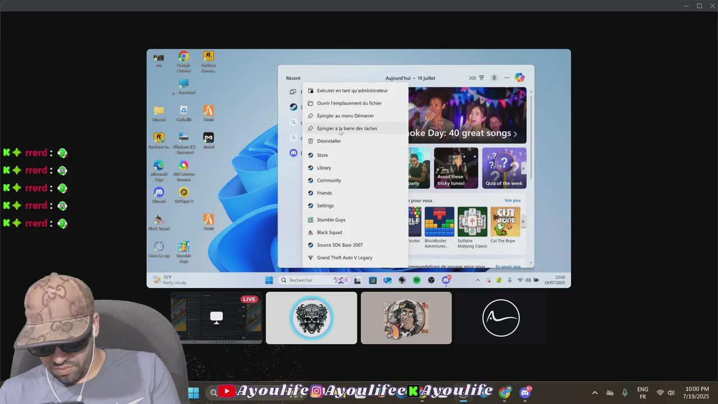718x404 pixels.
Task: Open Steam Friends from context menu
Action: (356, 193)
